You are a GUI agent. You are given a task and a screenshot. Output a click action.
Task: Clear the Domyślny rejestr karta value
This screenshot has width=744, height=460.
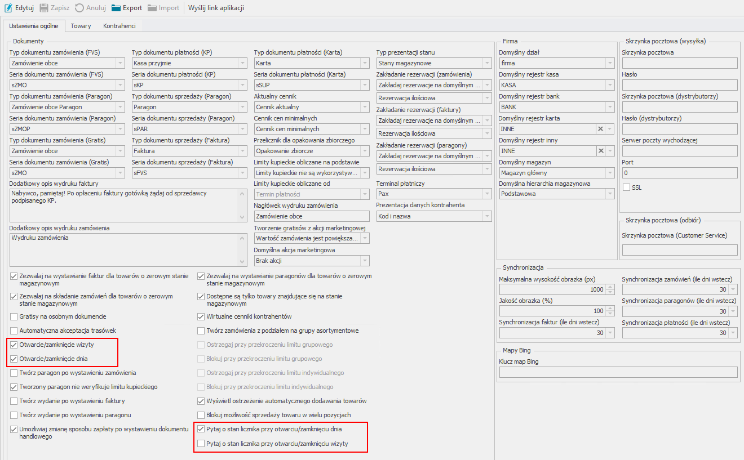point(601,129)
